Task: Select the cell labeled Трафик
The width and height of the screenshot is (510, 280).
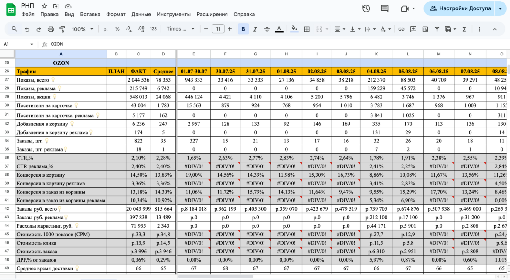Action: click(61, 72)
